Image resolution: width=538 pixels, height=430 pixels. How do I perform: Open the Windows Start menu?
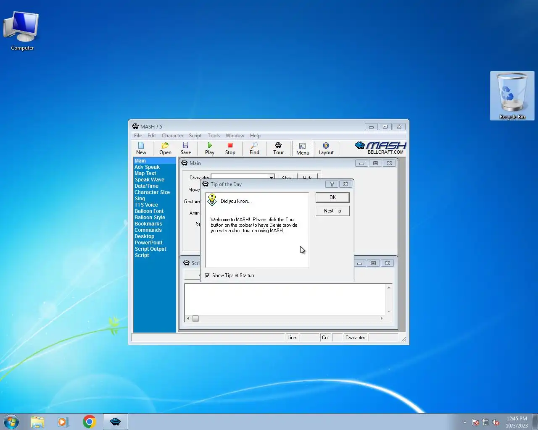[x=11, y=422]
